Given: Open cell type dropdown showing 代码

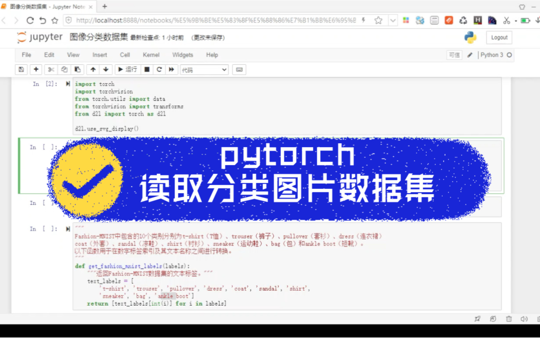Looking at the screenshot, I should (204, 70).
